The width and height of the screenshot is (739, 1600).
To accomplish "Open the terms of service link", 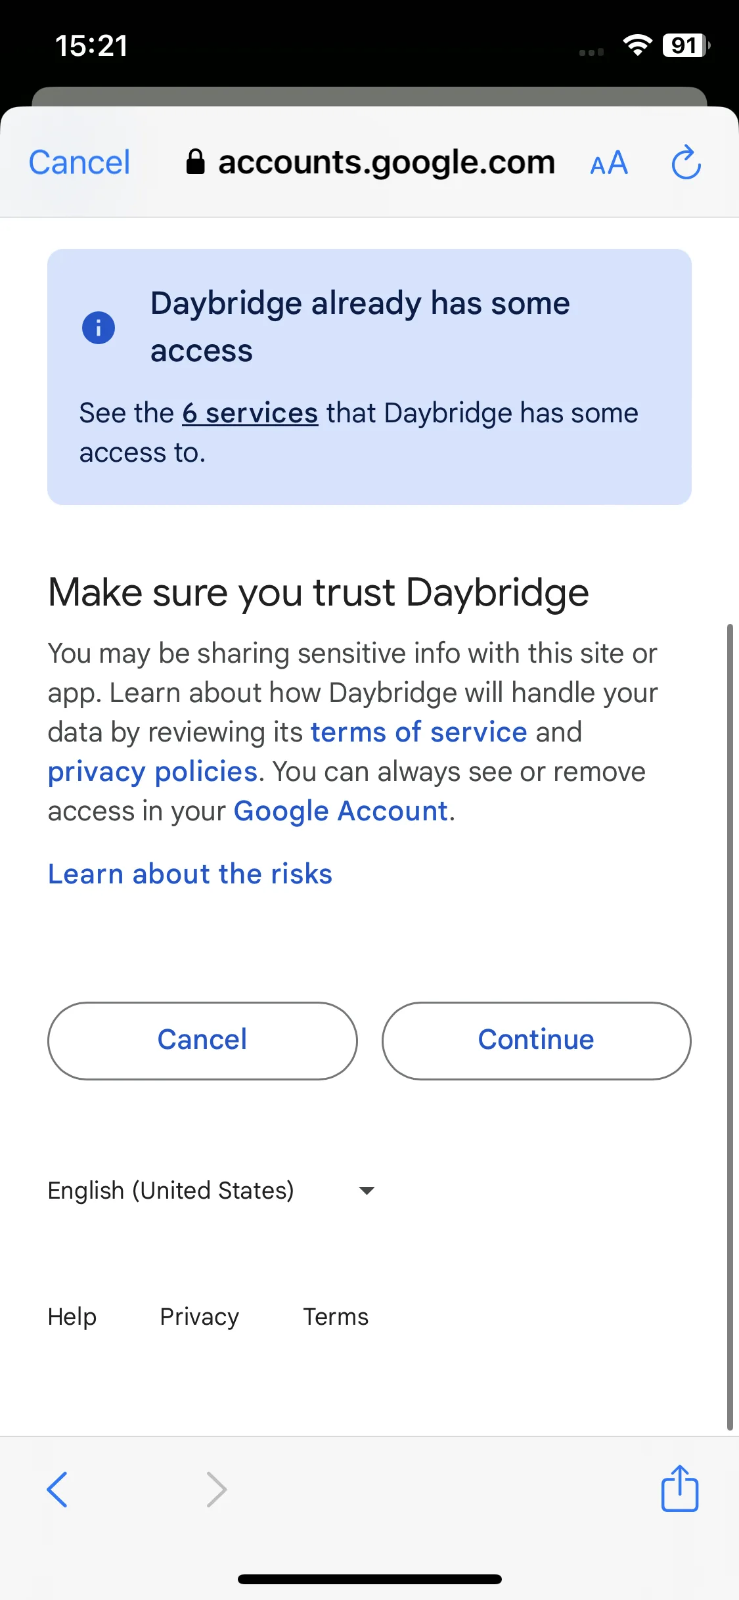I will tap(418, 732).
